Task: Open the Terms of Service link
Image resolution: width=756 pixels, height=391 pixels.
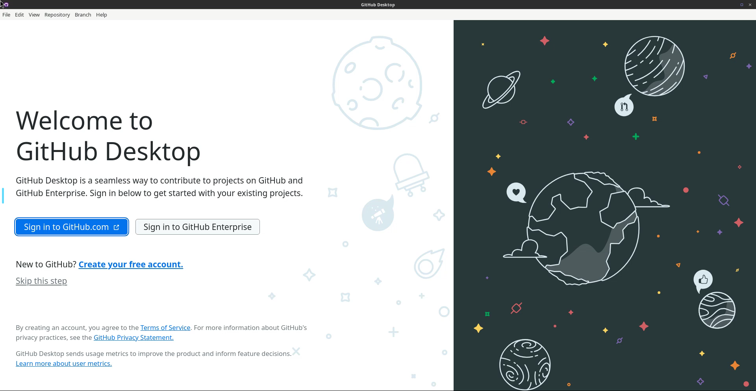Action: (x=165, y=328)
